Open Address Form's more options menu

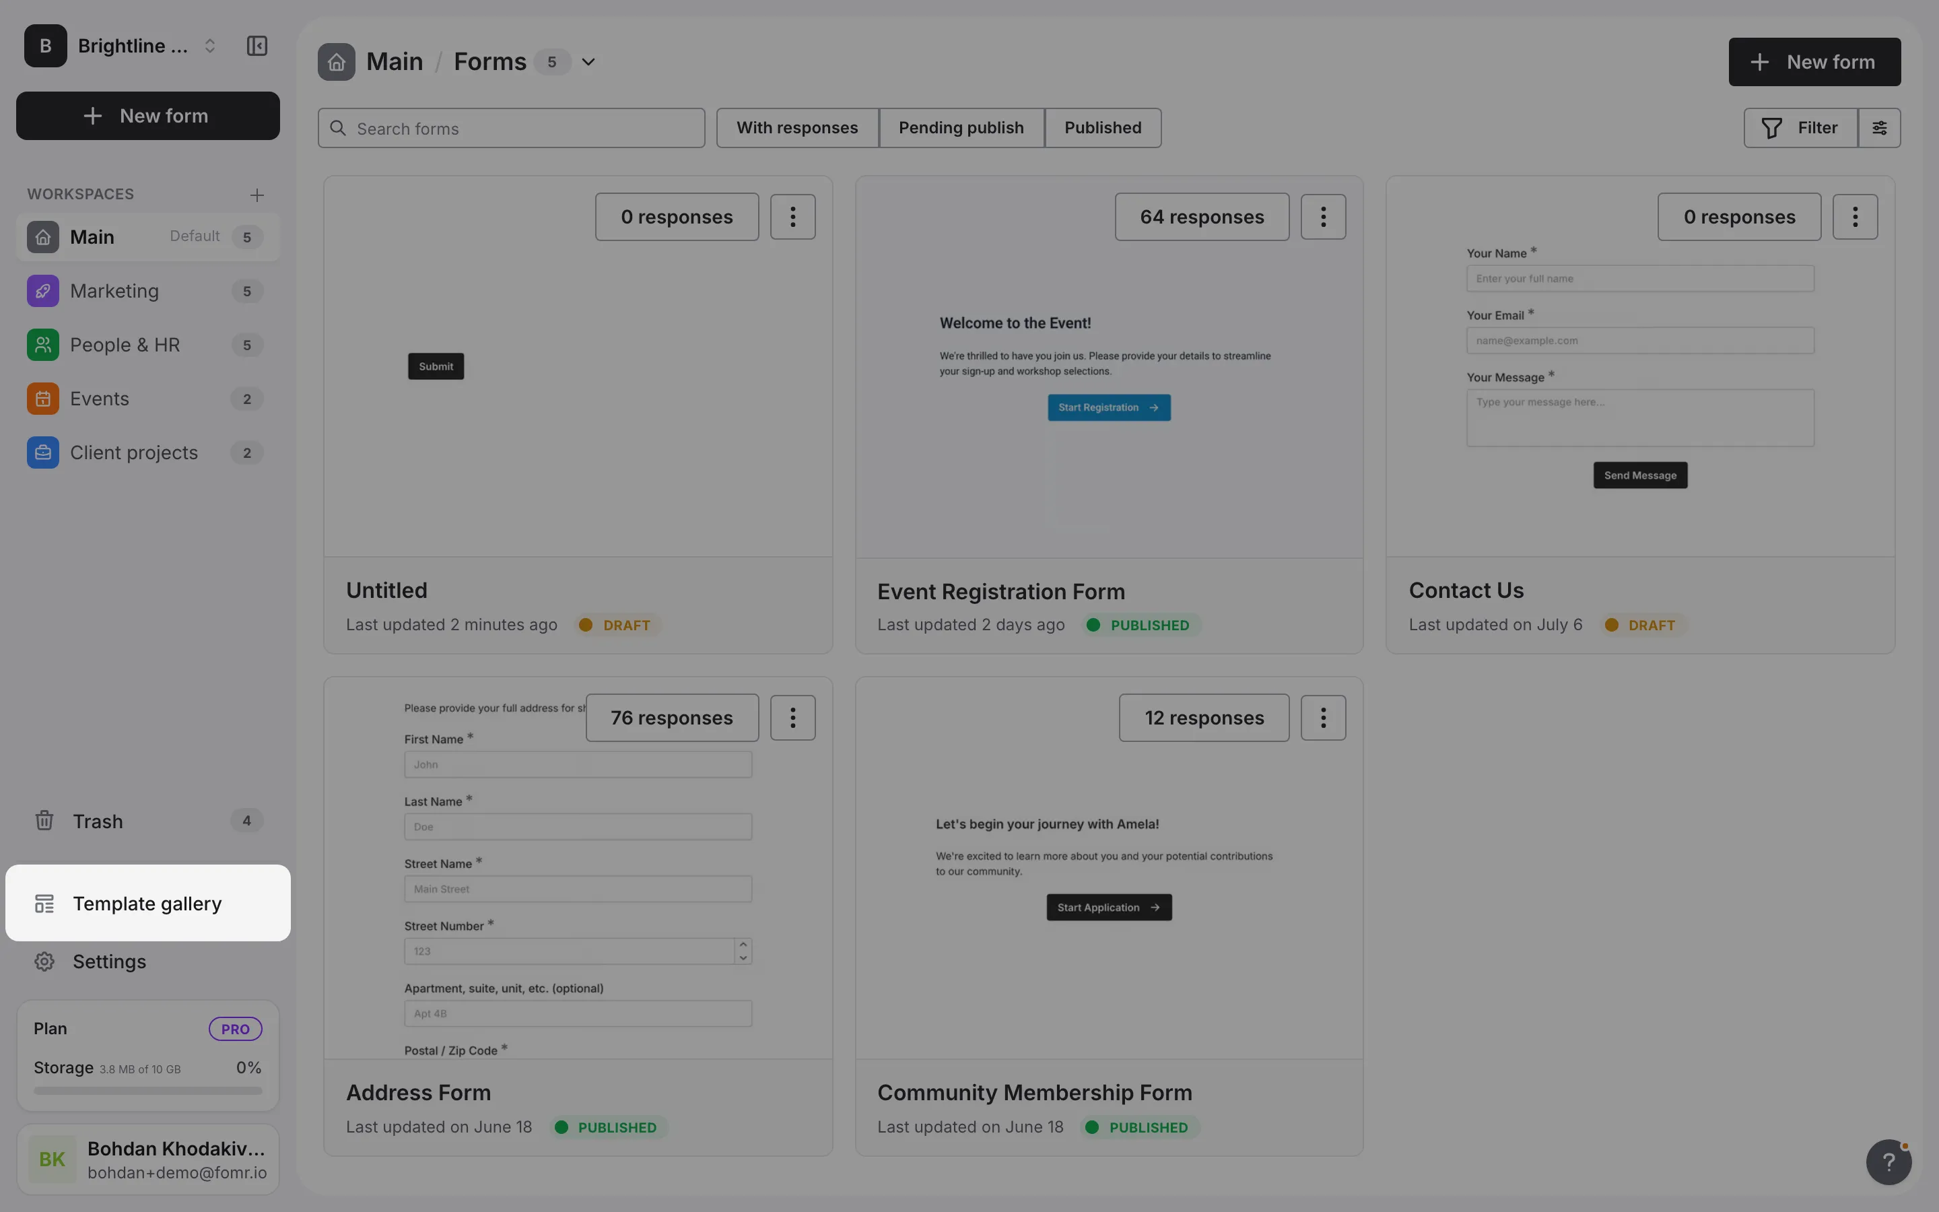[793, 717]
